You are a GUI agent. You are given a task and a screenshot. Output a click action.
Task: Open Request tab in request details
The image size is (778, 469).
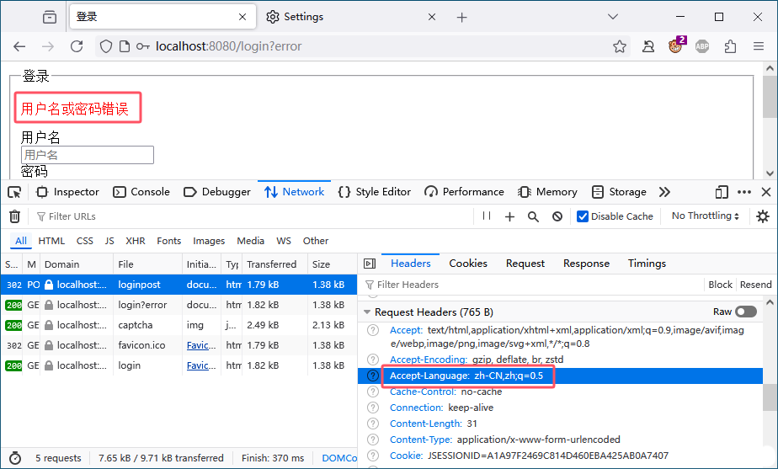click(x=525, y=264)
